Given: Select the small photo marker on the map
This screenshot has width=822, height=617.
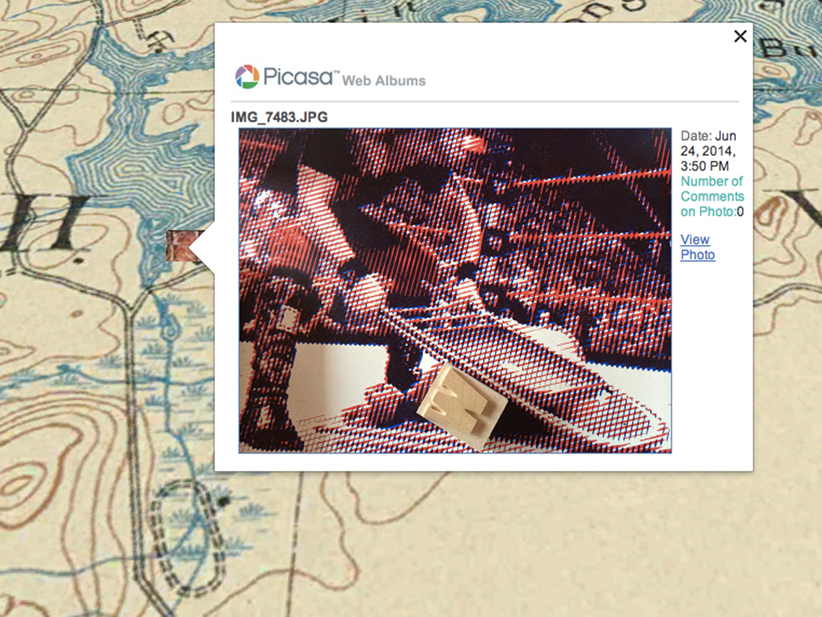Looking at the screenshot, I should click(178, 246).
